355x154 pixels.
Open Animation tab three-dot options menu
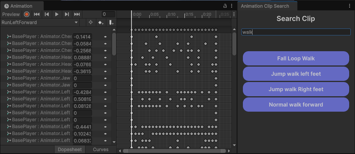(x=231, y=6)
